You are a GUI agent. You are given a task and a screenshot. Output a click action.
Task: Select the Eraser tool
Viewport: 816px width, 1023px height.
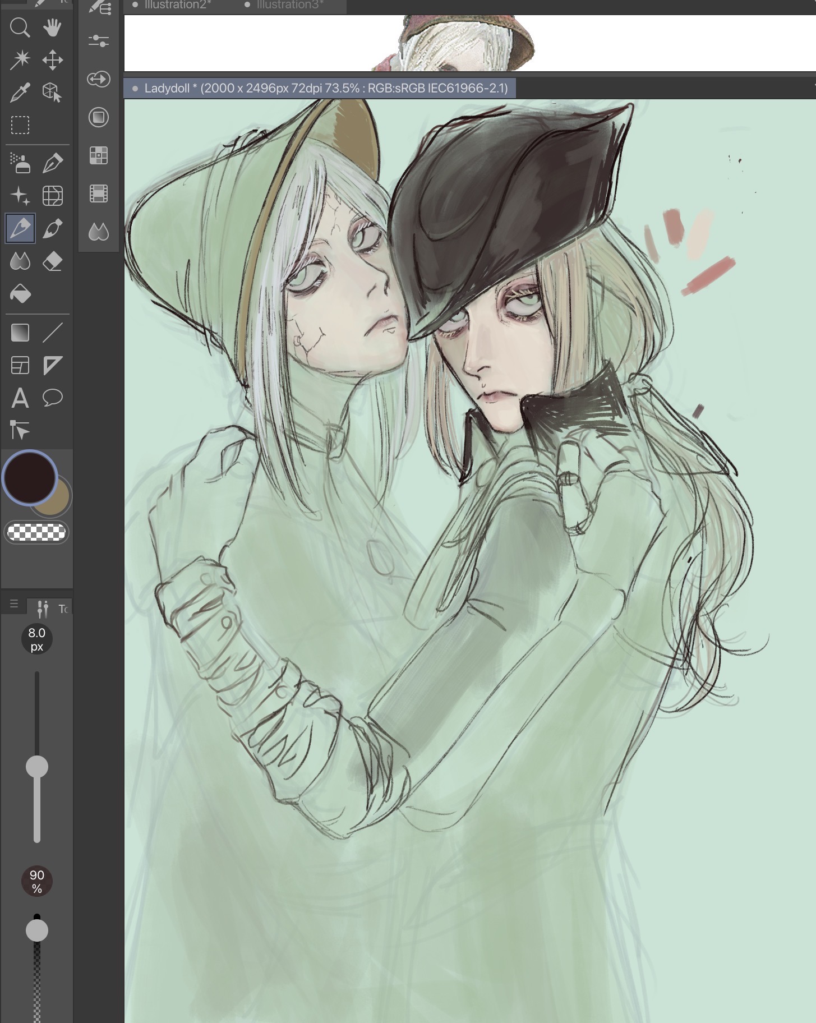coord(53,261)
